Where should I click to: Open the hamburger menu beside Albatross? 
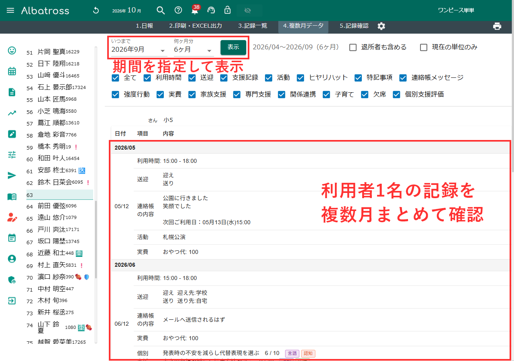[x=10, y=10]
